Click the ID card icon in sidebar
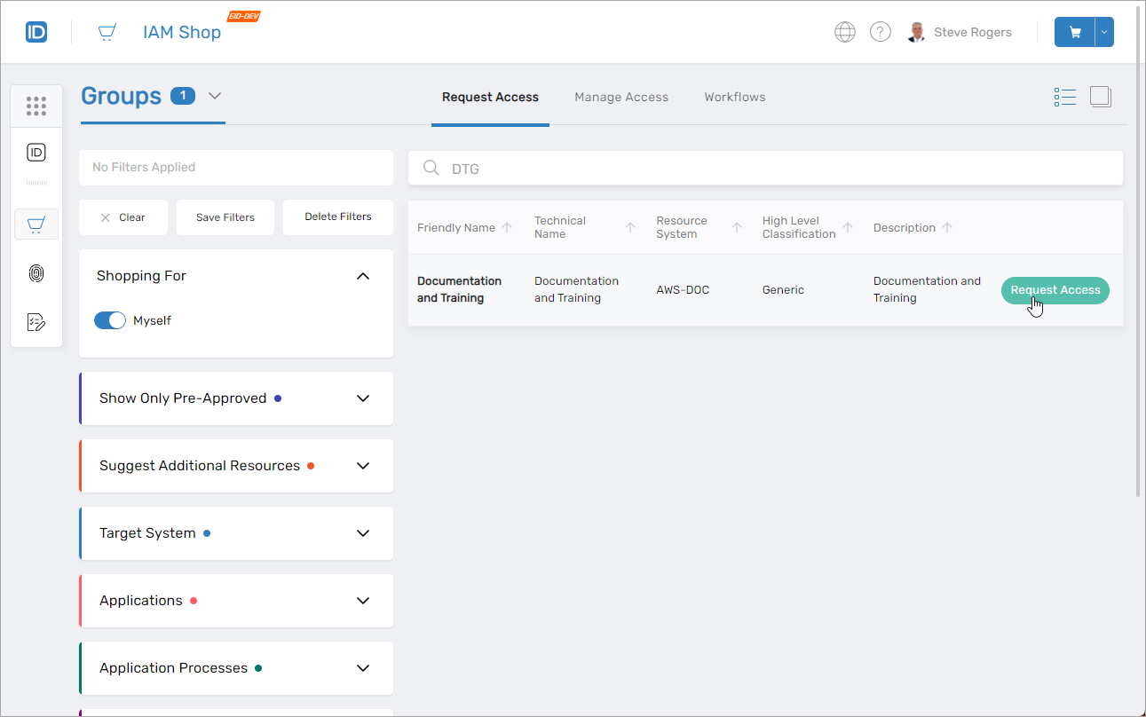Screen dimensions: 1146x717 36,153
